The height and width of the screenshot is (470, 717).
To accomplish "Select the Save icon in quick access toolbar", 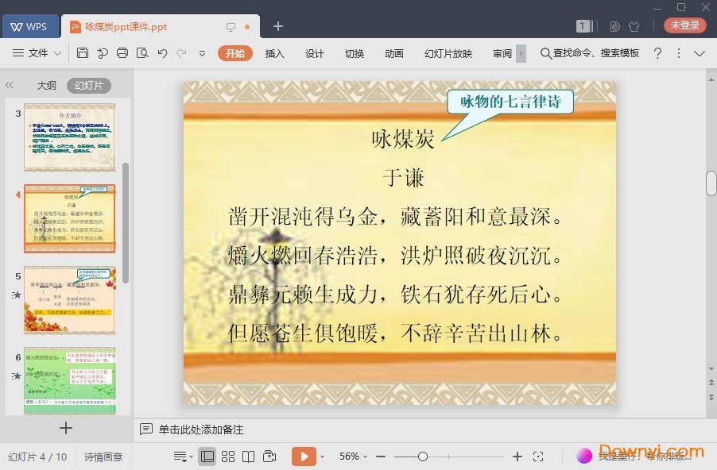I will [x=83, y=52].
